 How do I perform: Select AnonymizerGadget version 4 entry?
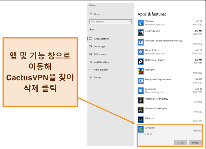(158, 79)
